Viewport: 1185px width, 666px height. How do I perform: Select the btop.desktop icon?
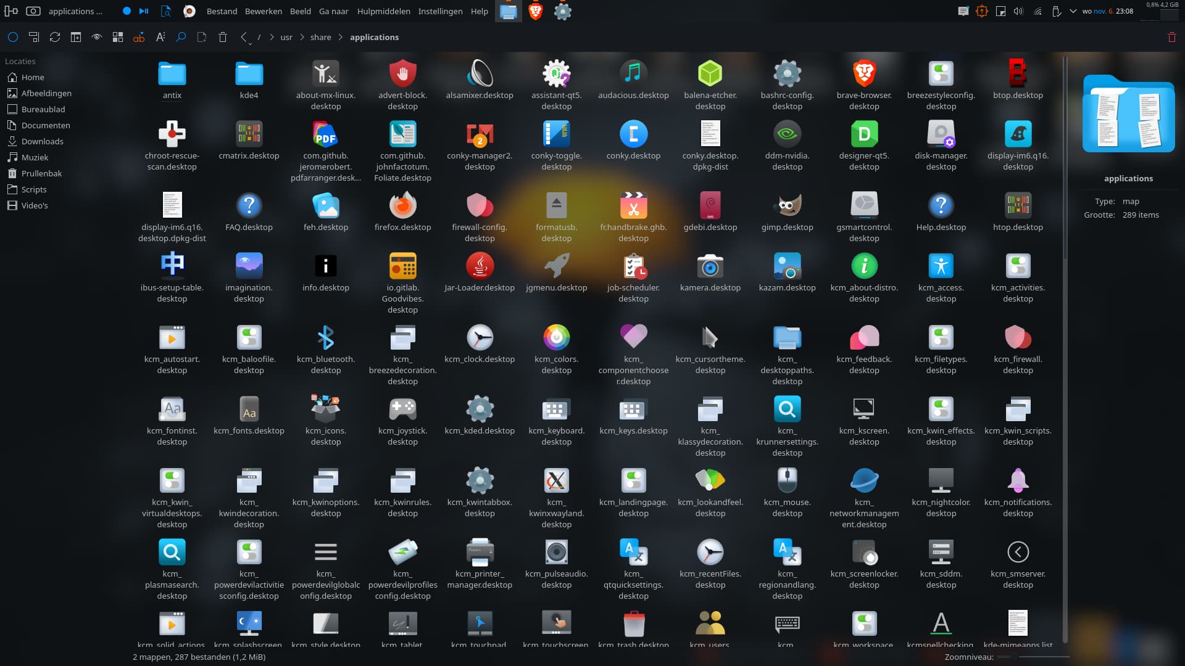tap(1018, 73)
